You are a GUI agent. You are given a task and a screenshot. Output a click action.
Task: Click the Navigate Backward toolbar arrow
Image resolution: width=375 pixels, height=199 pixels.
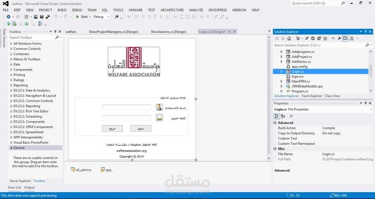pos(8,17)
